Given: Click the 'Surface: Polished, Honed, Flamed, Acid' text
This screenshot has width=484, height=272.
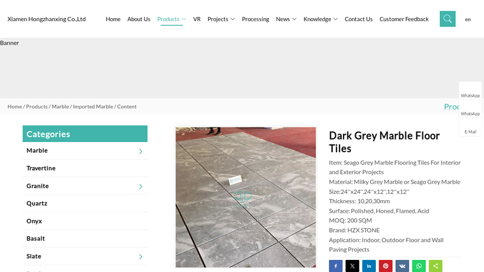Looking at the screenshot, I should pos(379,211).
